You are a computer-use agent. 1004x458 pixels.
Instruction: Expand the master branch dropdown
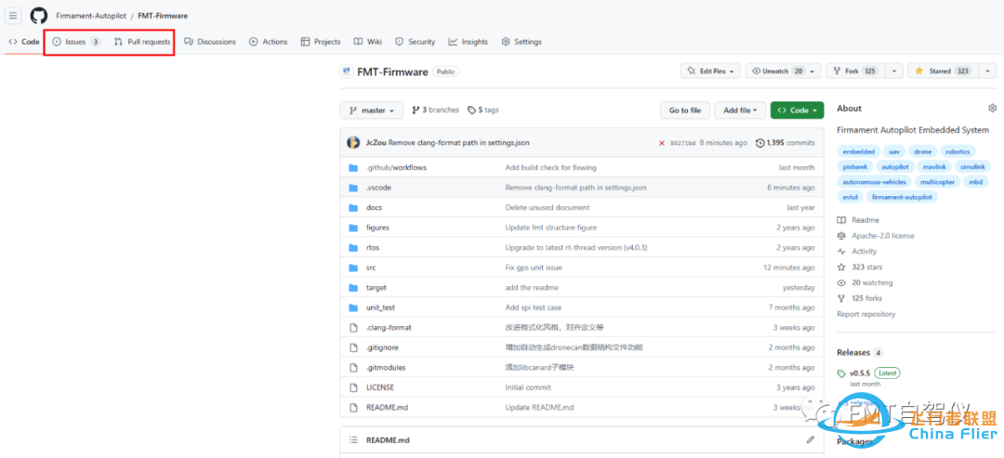tap(372, 111)
